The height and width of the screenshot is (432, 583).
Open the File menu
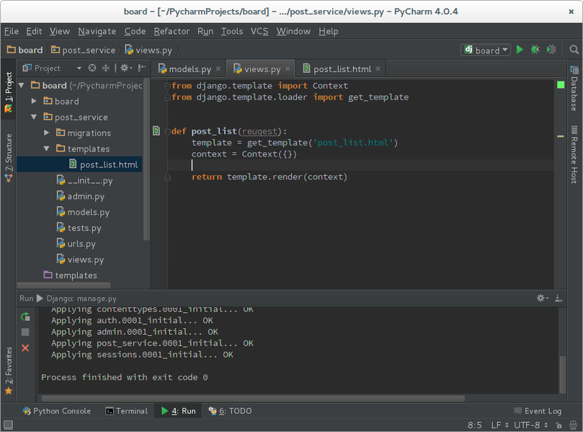12,31
